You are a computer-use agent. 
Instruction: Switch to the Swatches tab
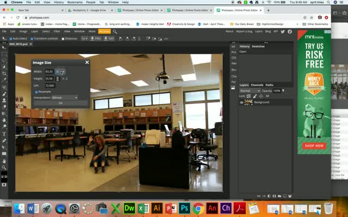point(258,46)
